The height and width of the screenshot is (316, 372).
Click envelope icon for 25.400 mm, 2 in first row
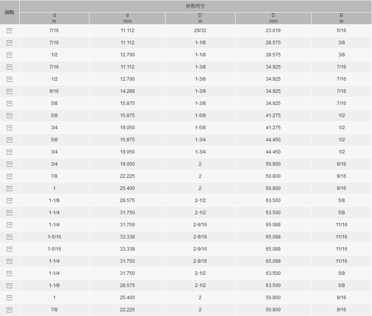coord(9,188)
